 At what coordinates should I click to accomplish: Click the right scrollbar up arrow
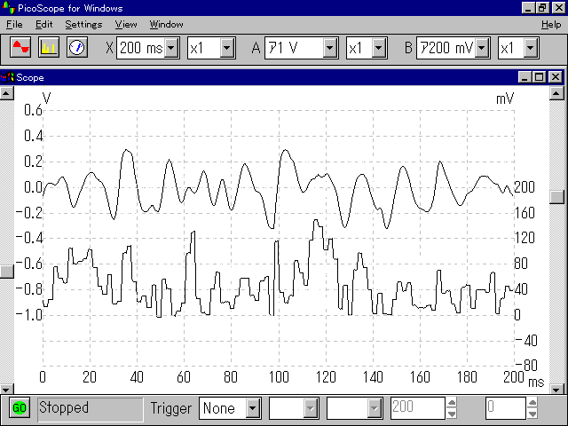pos(556,93)
